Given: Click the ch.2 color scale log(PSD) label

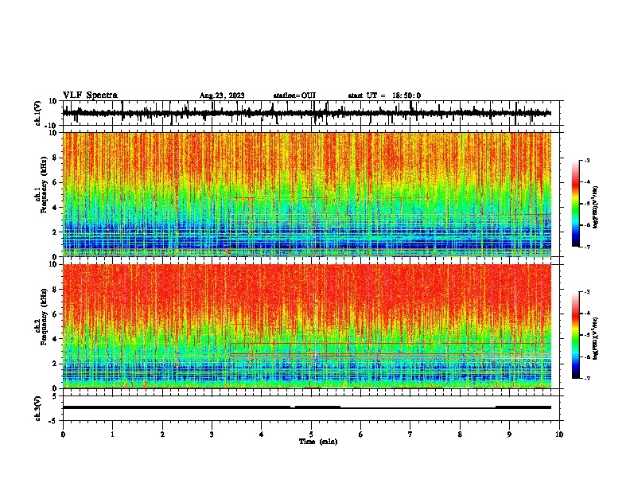Looking at the screenshot, I should (x=596, y=338).
